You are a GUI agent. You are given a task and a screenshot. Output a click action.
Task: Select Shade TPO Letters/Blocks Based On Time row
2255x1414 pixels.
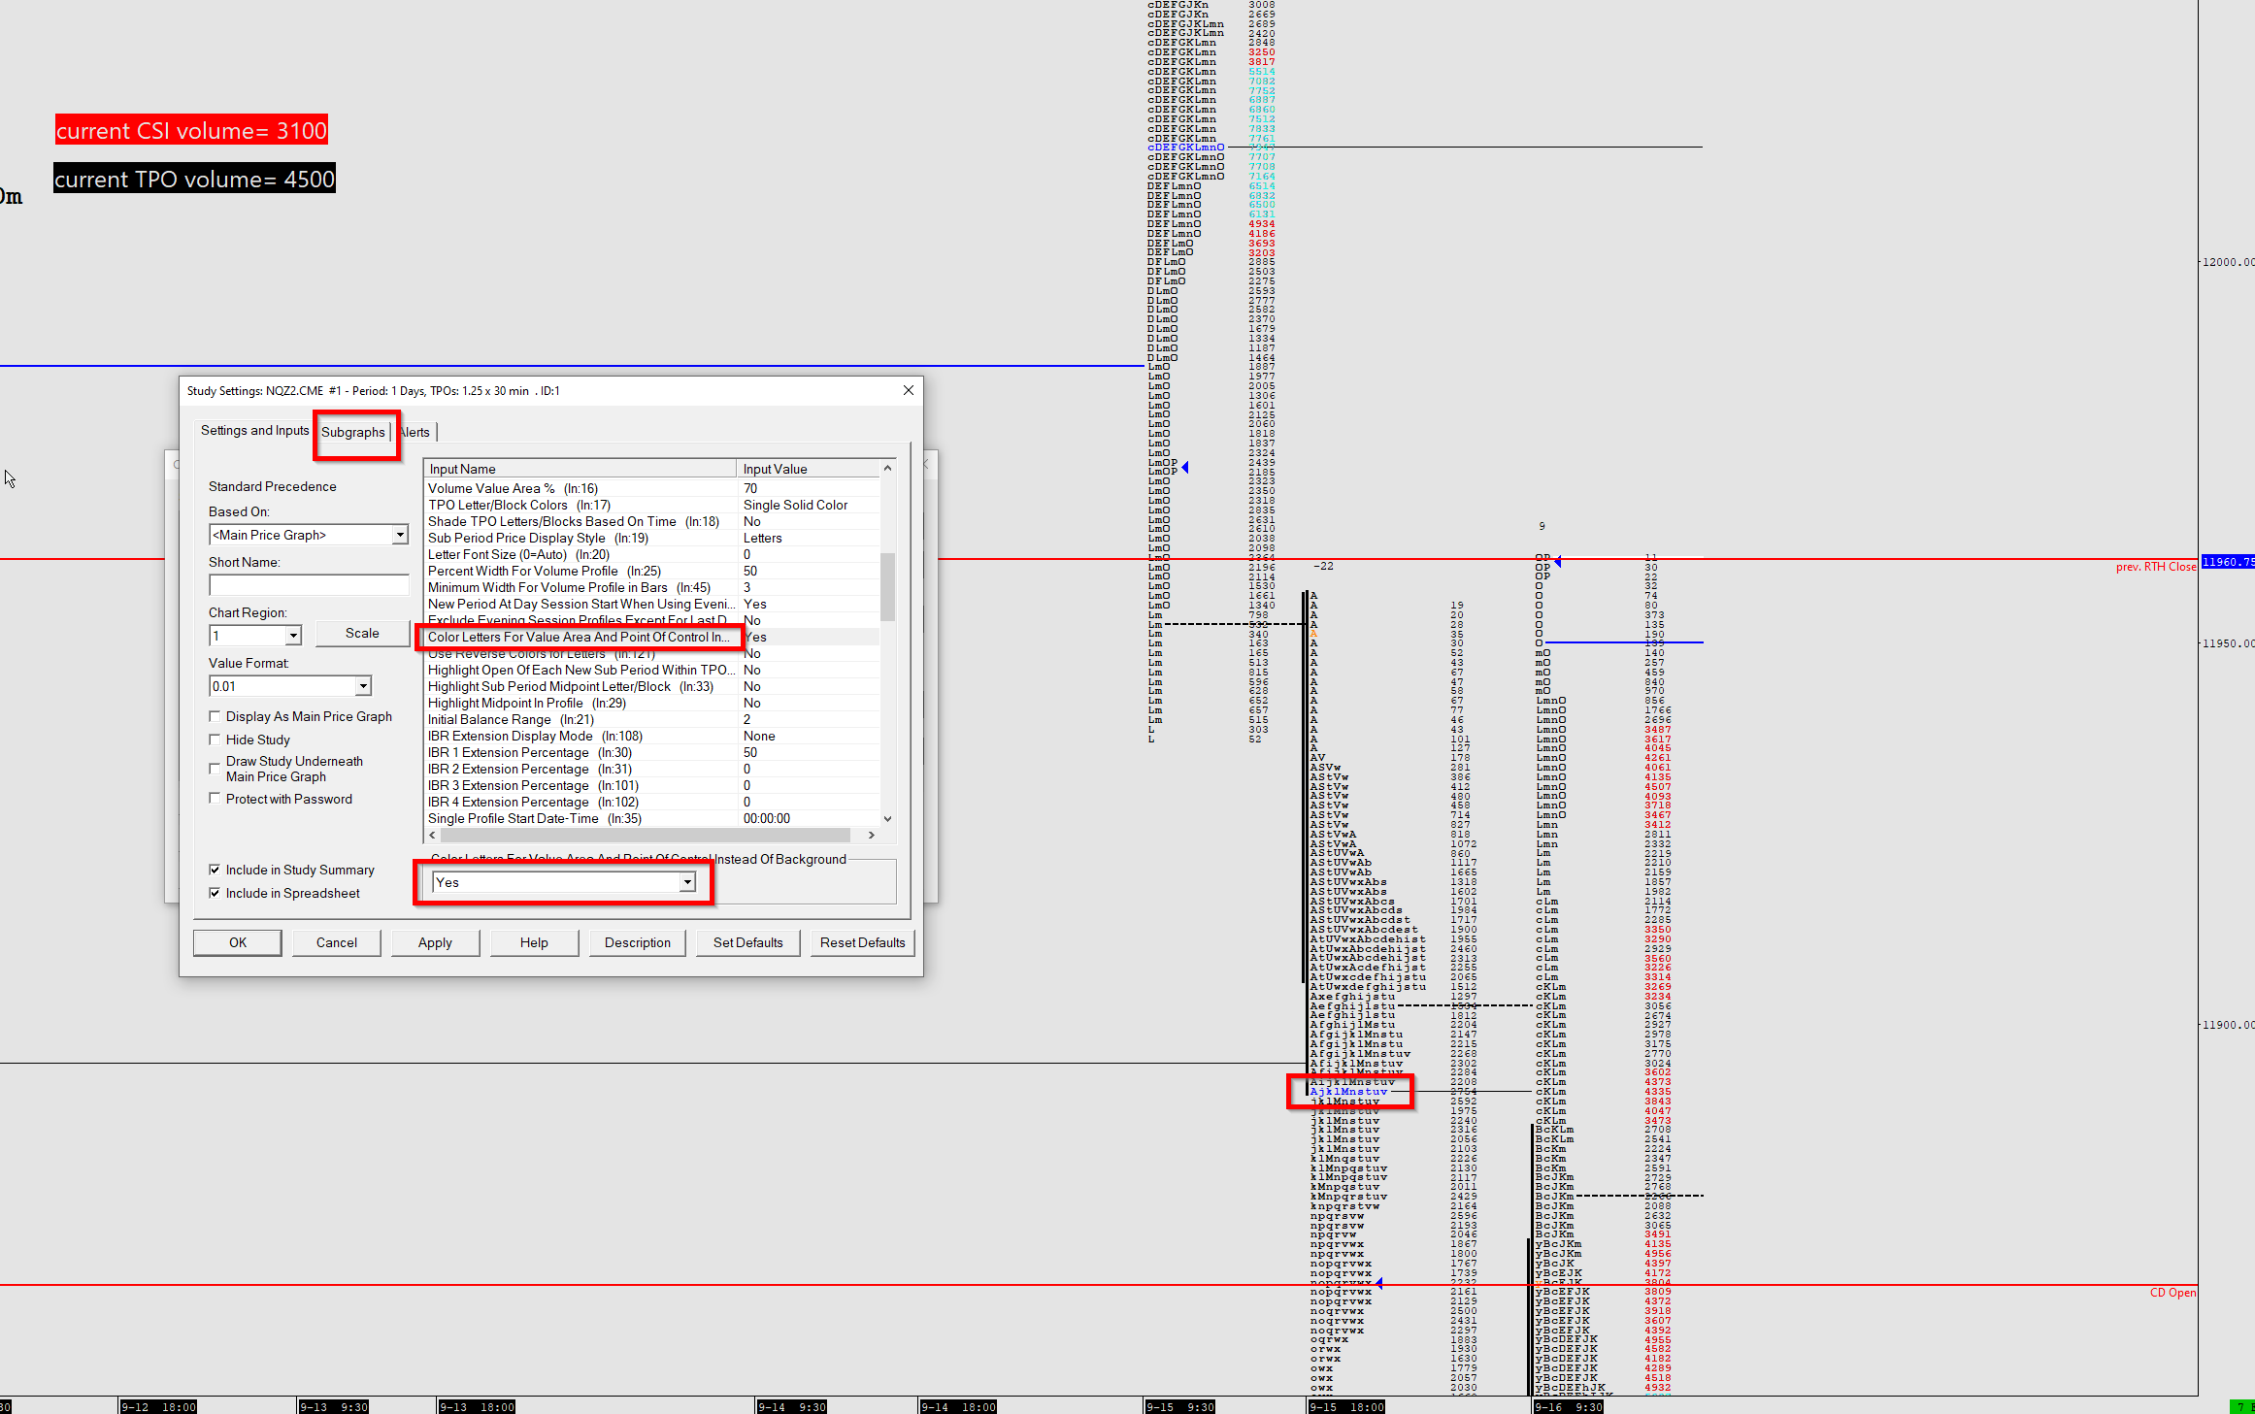[652, 521]
